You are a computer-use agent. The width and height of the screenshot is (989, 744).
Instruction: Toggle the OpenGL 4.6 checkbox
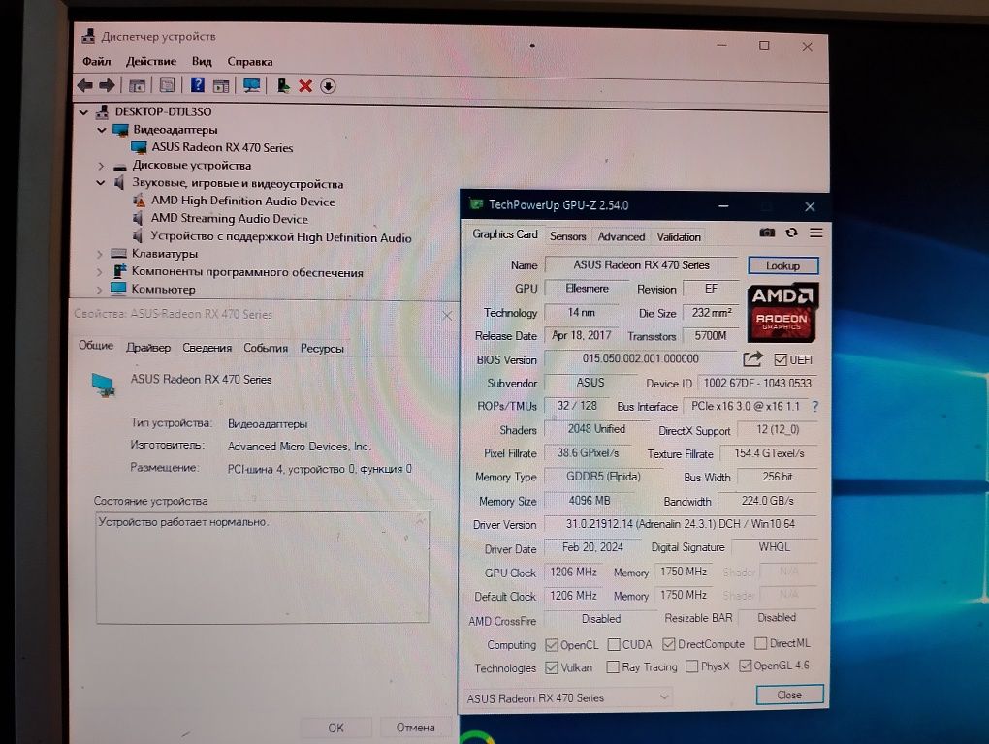click(745, 666)
